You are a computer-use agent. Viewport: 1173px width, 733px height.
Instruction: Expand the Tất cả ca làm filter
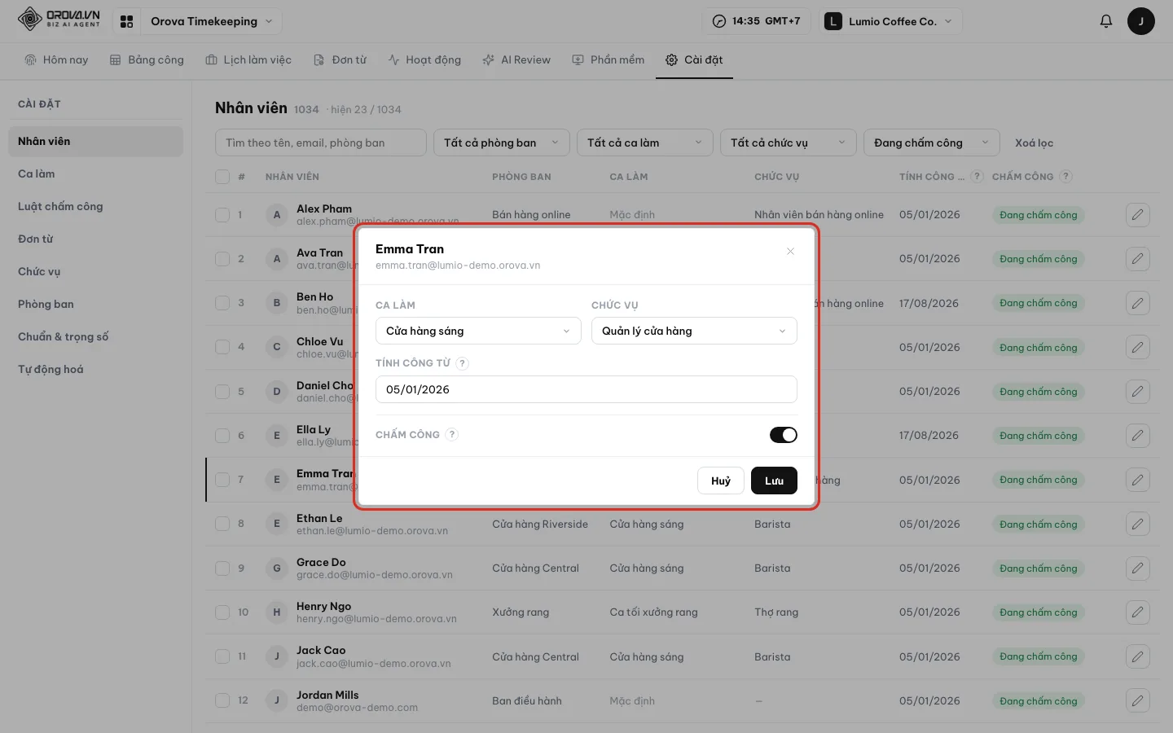pos(645,143)
